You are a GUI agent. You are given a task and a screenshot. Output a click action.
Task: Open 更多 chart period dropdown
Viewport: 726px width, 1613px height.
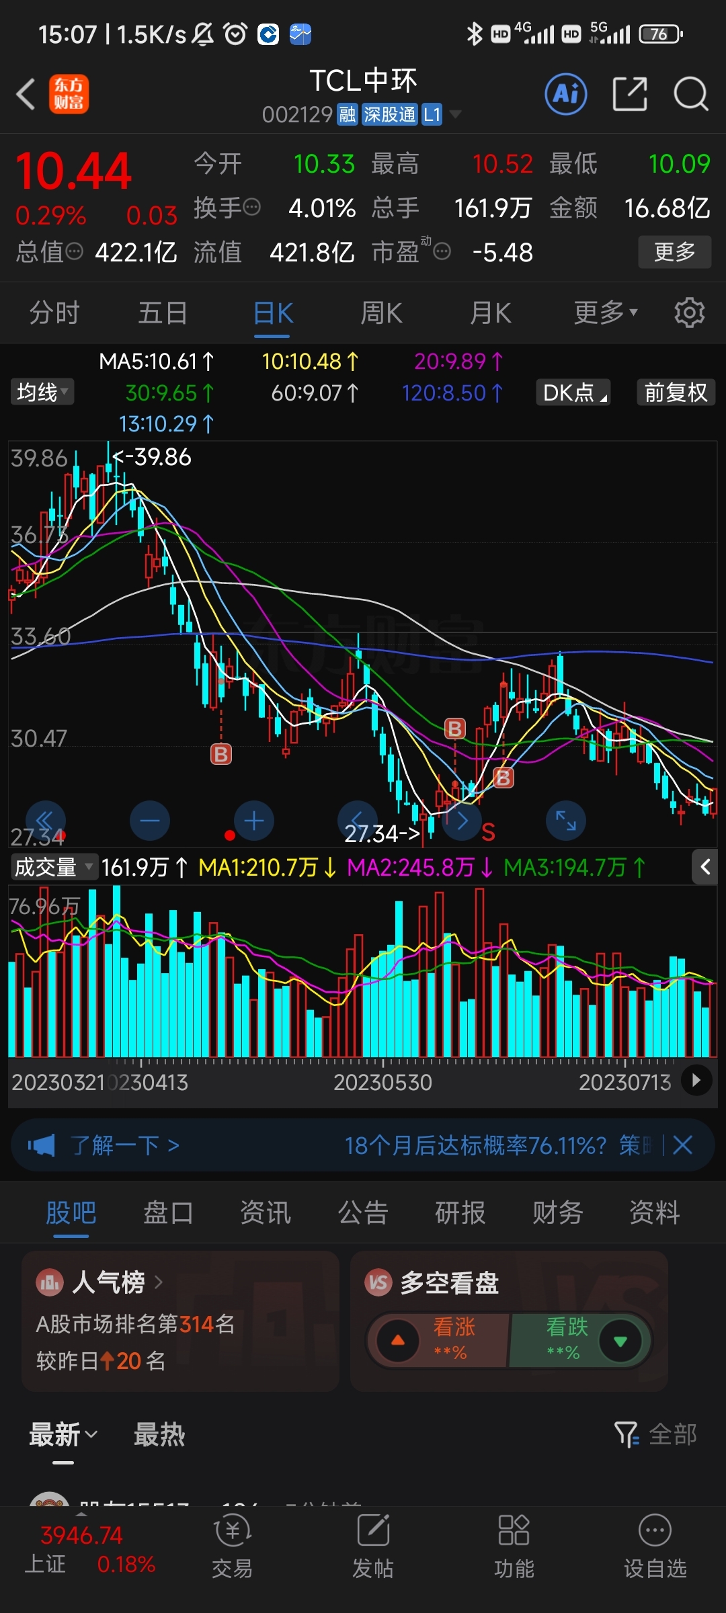(605, 313)
